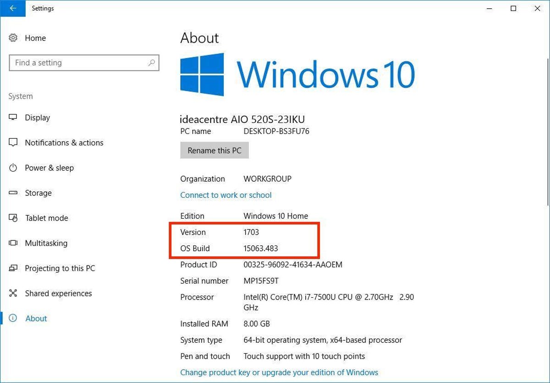Viewport: 550px width, 383px height.
Task: Click the back arrow in the title bar
Action: point(12,8)
